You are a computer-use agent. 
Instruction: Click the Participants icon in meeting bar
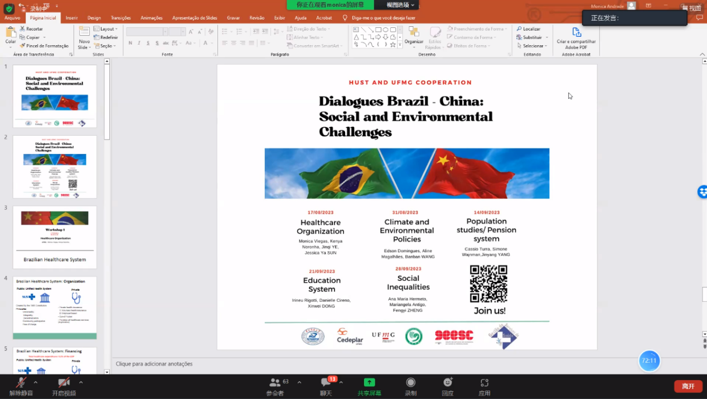click(x=275, y=383)
